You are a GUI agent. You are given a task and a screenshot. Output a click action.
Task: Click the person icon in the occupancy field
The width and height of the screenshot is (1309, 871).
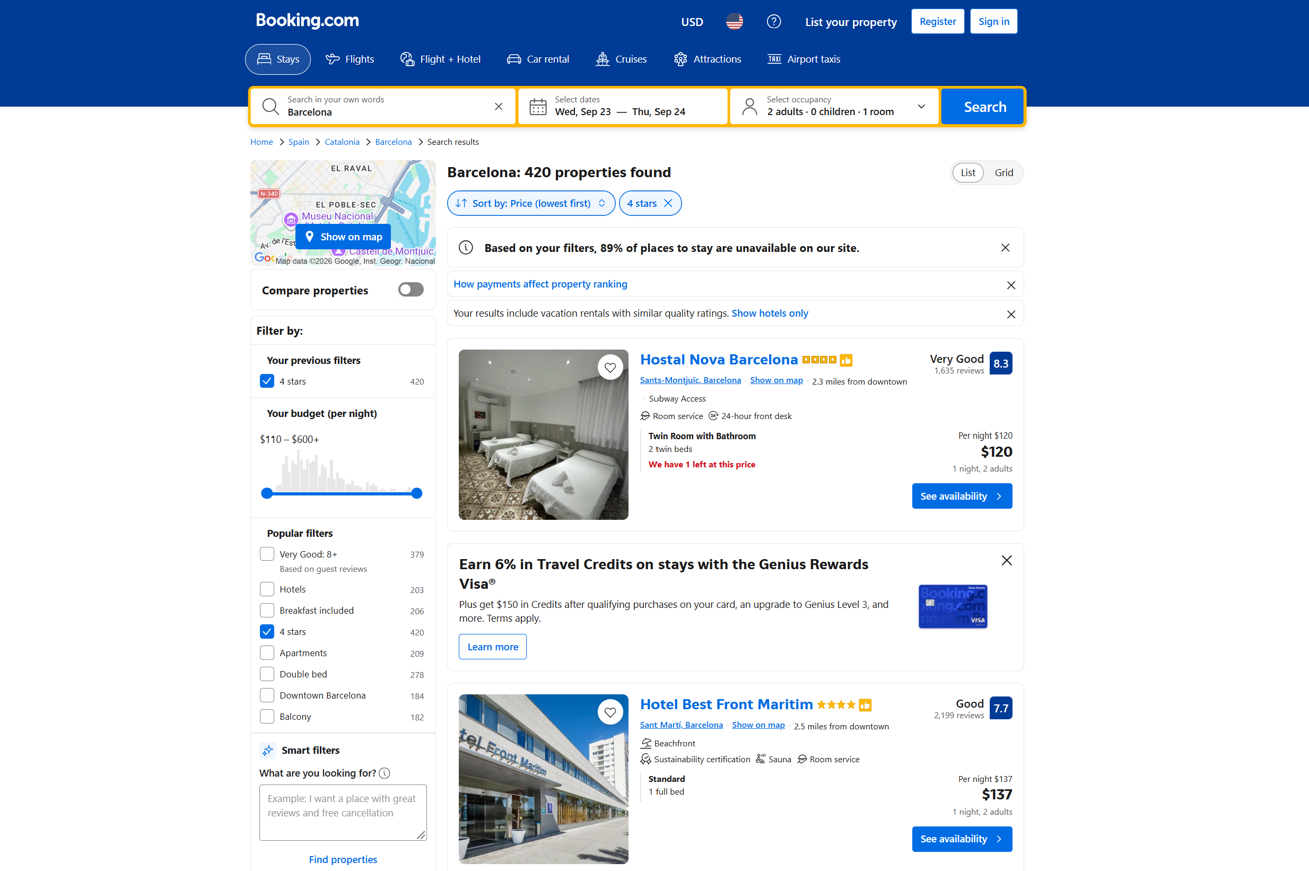point(749,106)
